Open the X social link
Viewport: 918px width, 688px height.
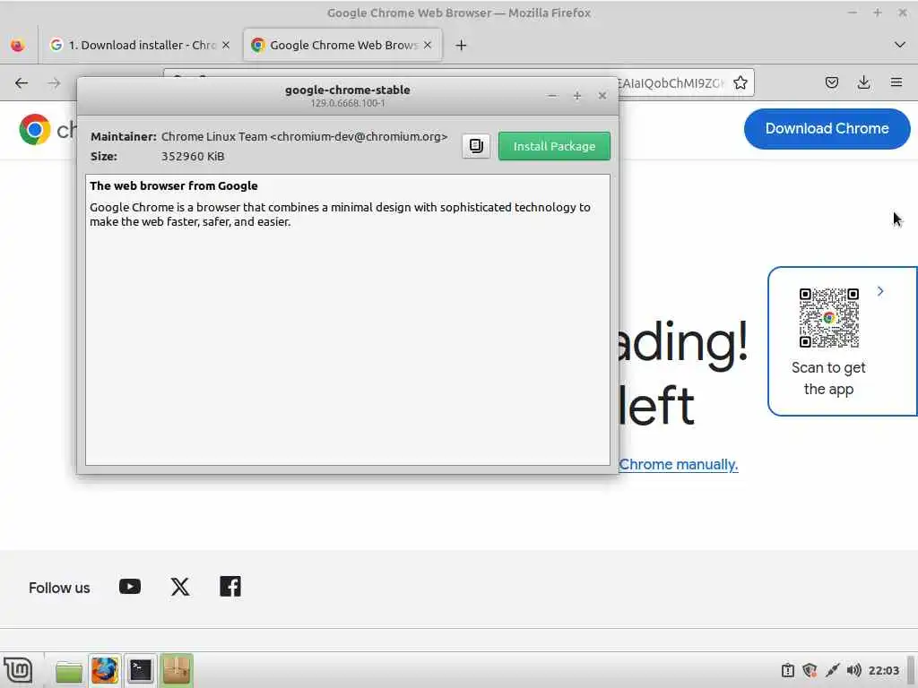point(180,587)
